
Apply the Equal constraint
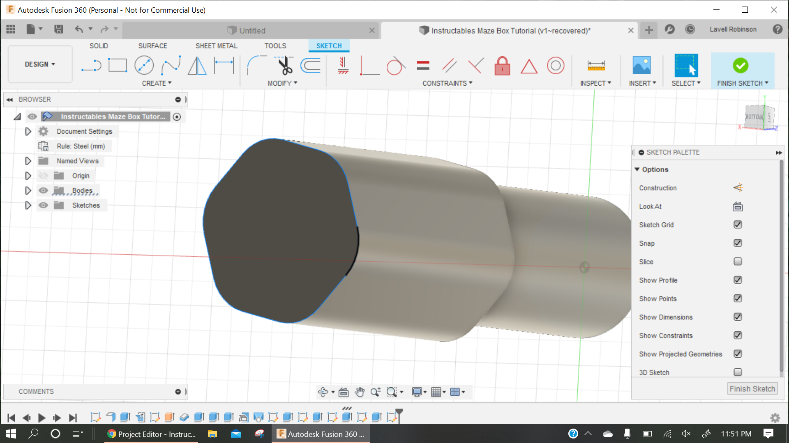coord(423,65)
